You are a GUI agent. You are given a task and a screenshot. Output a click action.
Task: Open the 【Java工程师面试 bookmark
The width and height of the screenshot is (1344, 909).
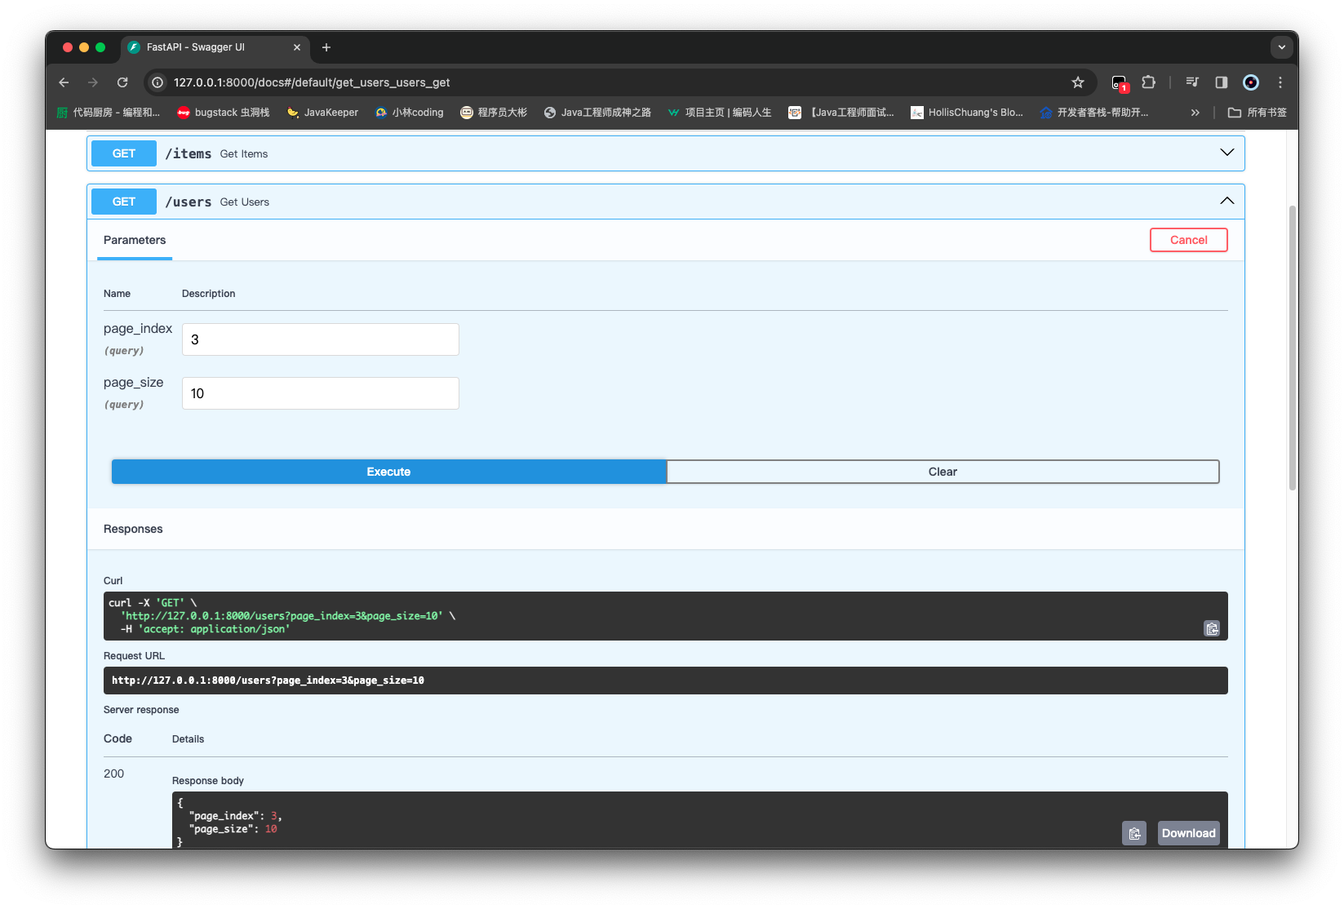coord(841,113)
